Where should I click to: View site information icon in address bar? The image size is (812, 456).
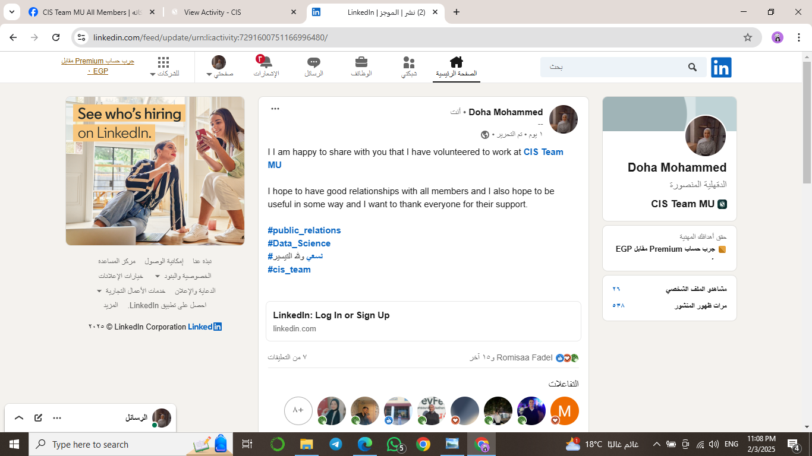82,37
